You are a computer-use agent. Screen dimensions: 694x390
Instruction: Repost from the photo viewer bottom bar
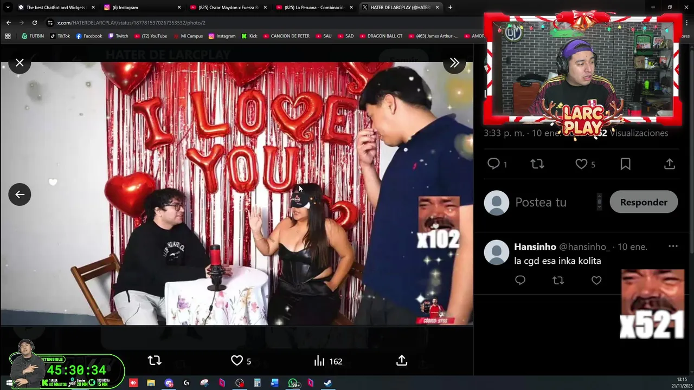[155, 361]
